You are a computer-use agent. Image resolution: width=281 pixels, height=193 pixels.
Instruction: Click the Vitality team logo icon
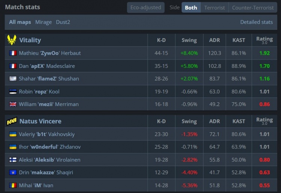pyautogui.click(x=12, y=40)
